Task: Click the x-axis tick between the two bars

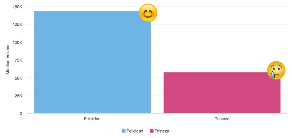Action: 157,115
